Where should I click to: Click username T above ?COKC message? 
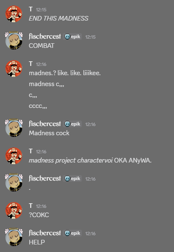(31, 206)
